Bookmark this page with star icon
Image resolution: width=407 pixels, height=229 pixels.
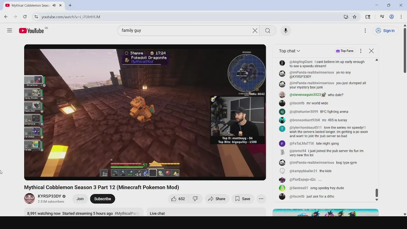pos(355,17)
